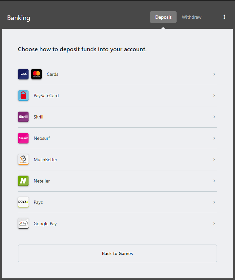235x280 pixels.
Task: Pick the pink Neosurf icon
Action: (23, 138)
